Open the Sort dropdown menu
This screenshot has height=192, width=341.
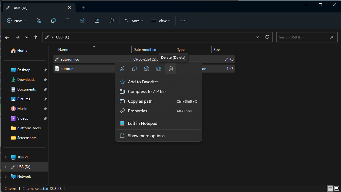[x=133, y=21]
